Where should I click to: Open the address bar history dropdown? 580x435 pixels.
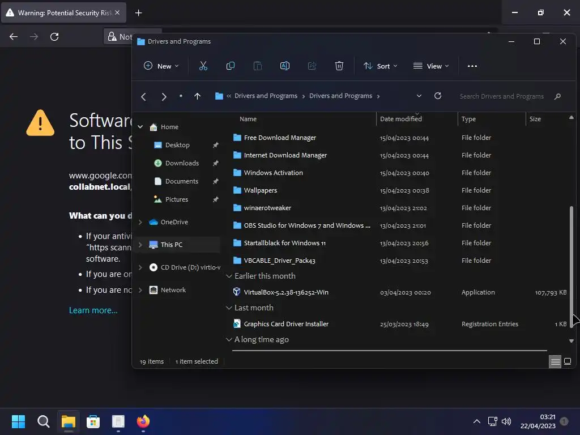[419, 96]
